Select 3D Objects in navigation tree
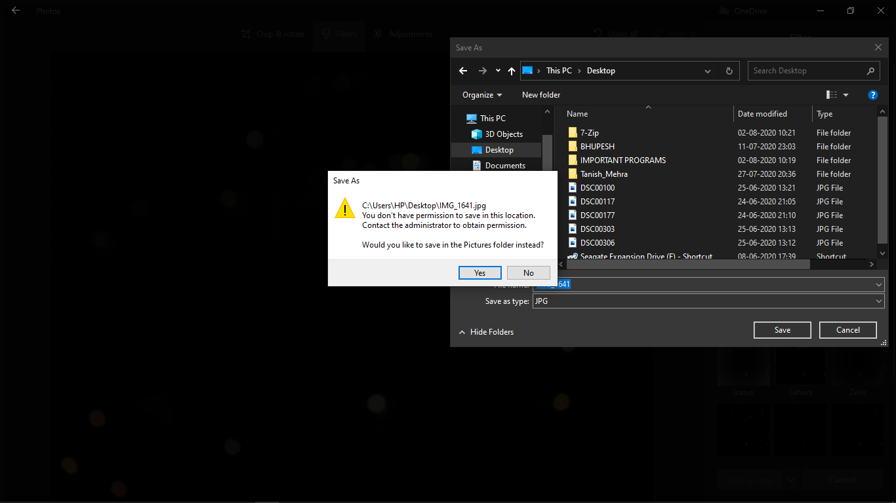Image resolution: width=896 pixels, height=503 pixels. point(503,134)
